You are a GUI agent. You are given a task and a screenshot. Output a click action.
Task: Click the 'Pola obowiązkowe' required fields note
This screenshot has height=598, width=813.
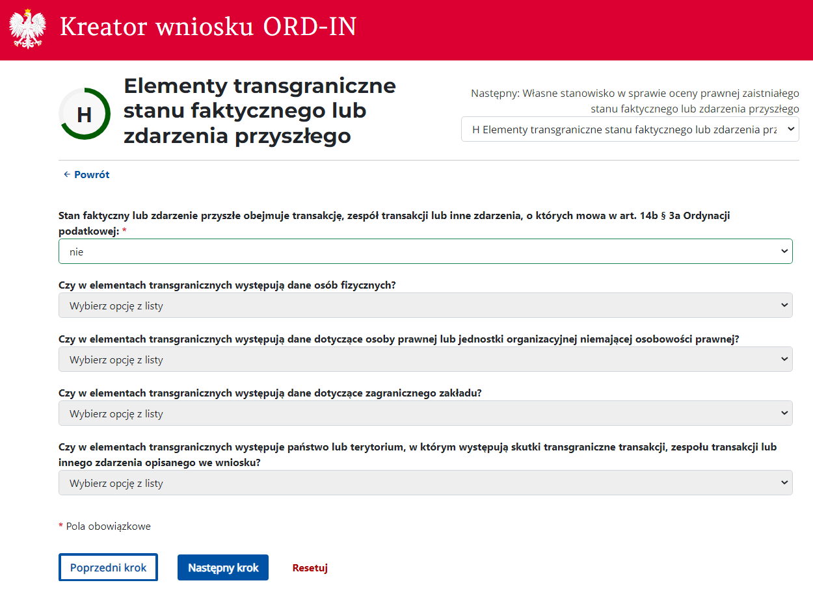tap(108, 526)
